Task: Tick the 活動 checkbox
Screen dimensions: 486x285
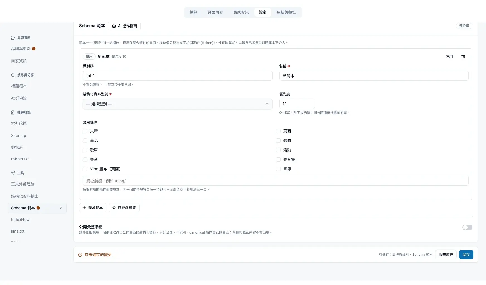Action: pyautogui.click(x=278, y=150)
